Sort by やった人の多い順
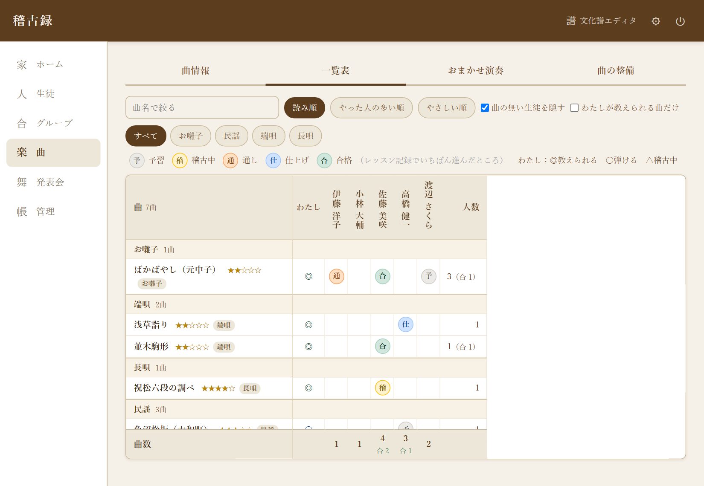 (372, 108)
